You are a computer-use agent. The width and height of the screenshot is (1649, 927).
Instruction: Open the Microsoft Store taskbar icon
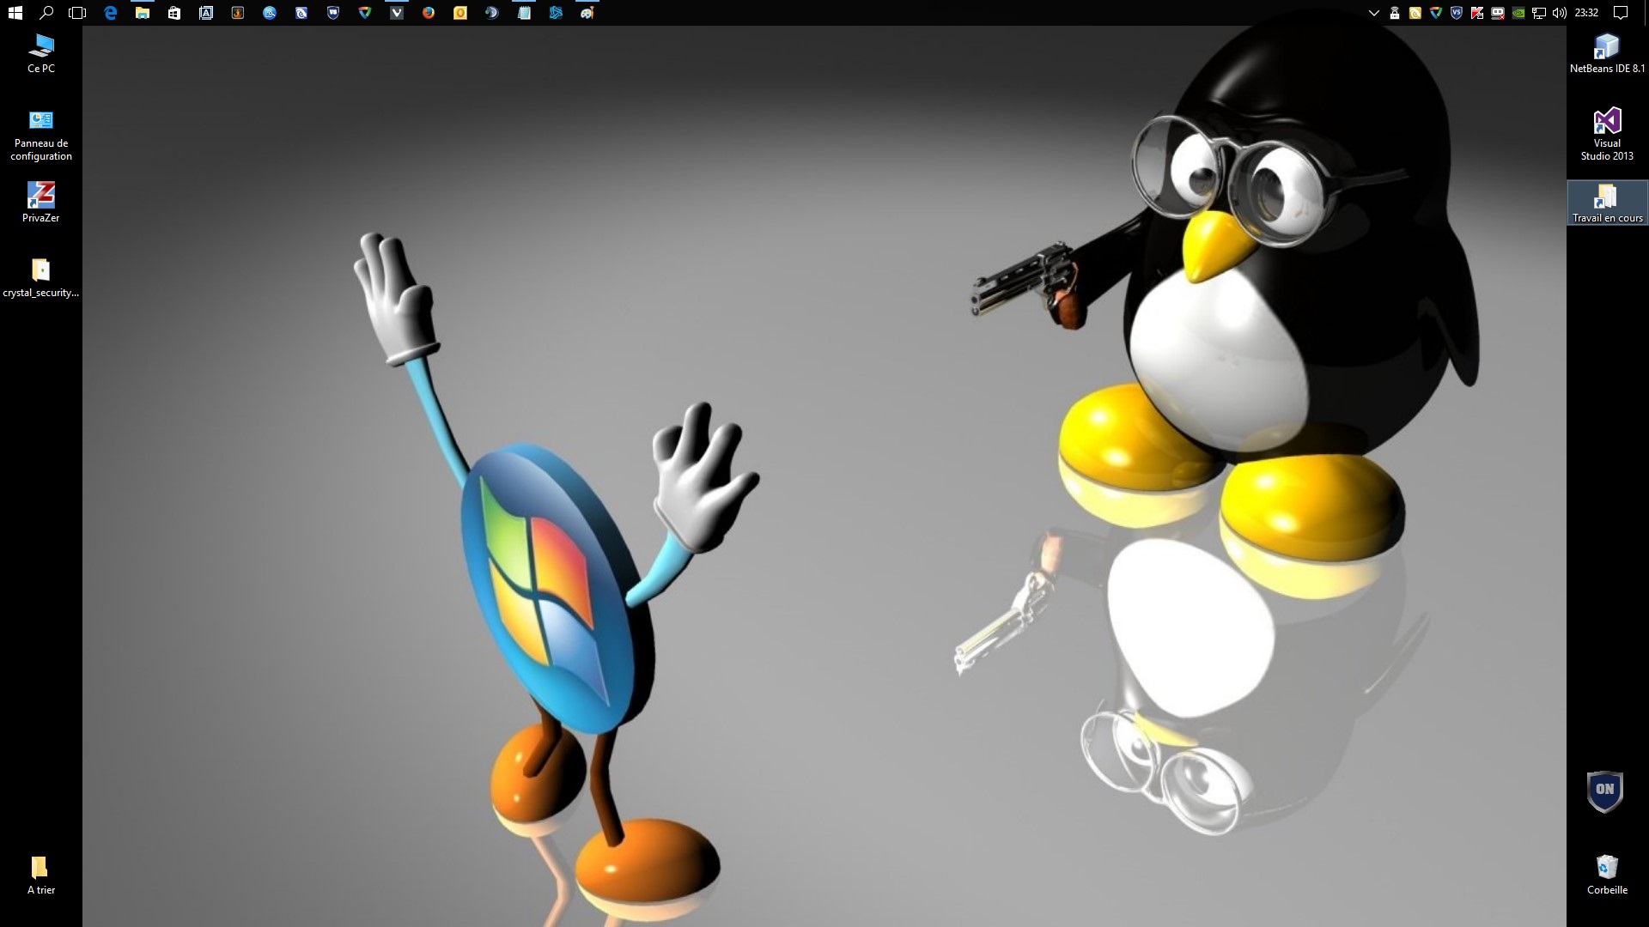pos(174,13)
